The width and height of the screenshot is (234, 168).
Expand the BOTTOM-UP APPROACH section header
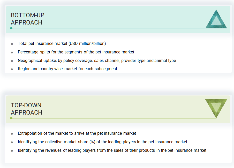27,19
